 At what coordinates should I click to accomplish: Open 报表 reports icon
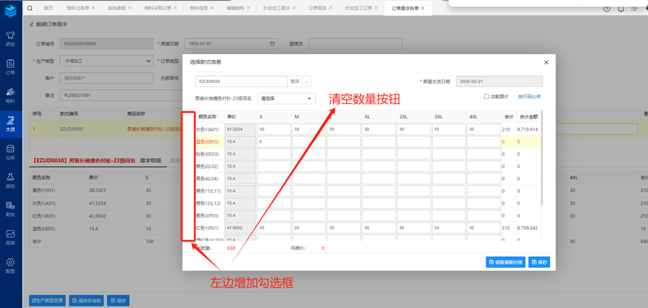11,237
